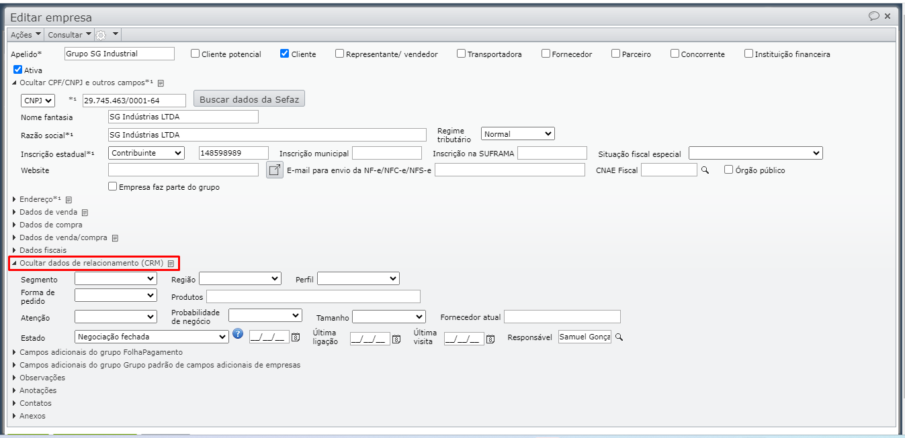Expand the Dados de compra section
Image resolution: width=905 pixels, height=438 pixels.
pyautogui.click(x=47, y=225)
